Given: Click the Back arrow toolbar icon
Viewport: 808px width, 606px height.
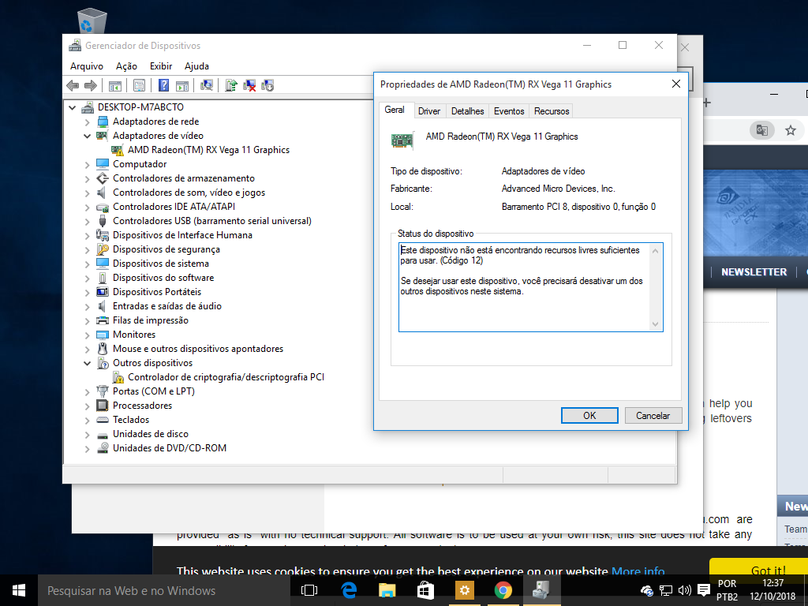Looking at the screenshot, I should (x=73, y=85).
